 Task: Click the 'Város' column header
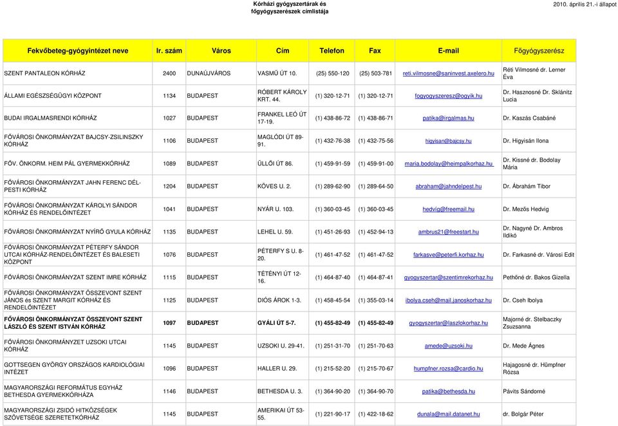(221, 50)
